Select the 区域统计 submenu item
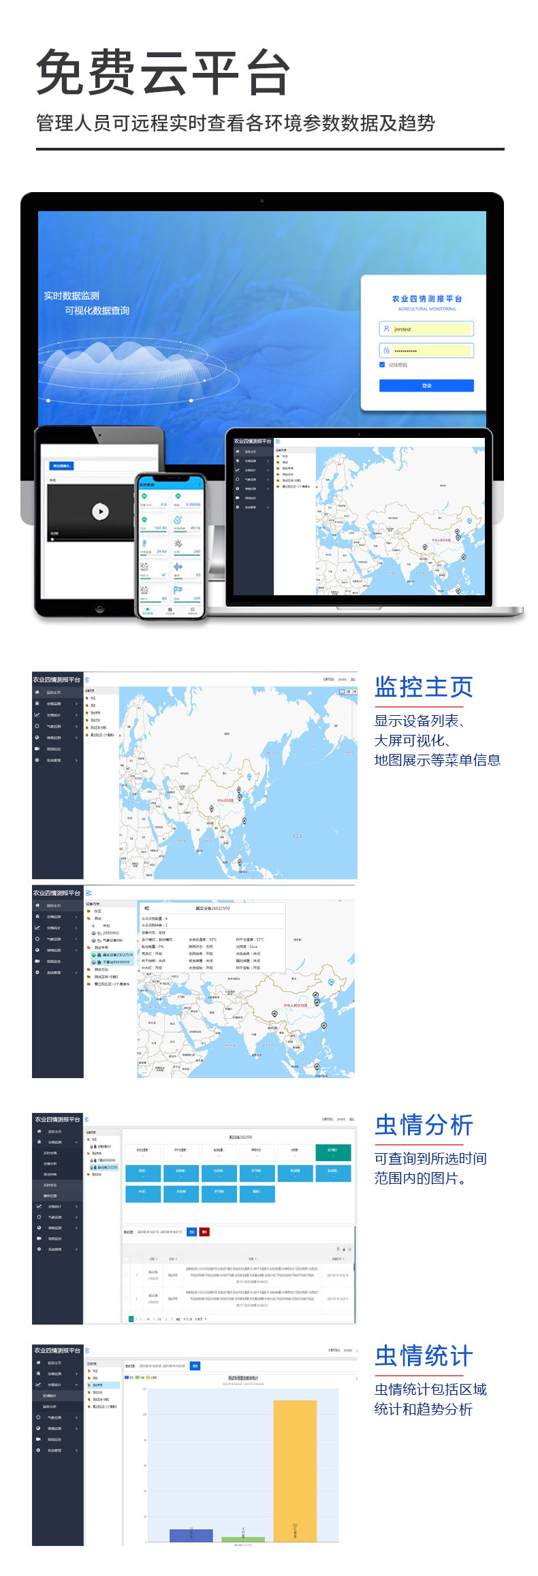The width and height of the screenshot is (538, 1576). [x=50, y=1396]
